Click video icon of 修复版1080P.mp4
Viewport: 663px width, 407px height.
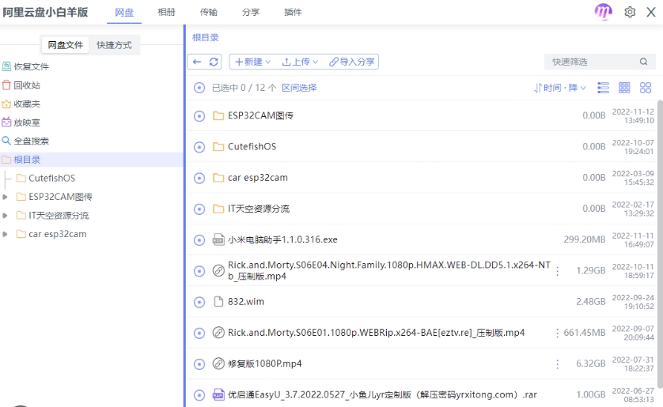tap(218, 364)
